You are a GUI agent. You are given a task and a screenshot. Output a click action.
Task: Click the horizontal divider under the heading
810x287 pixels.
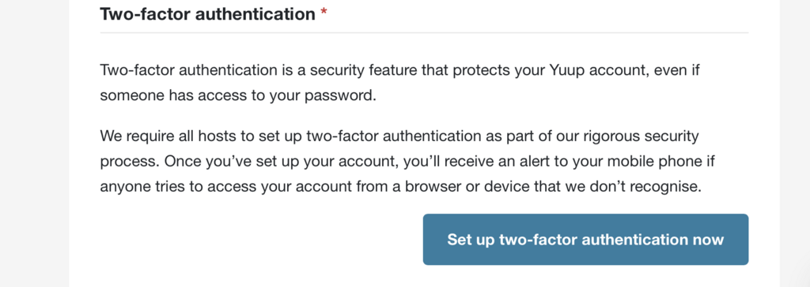424,32
